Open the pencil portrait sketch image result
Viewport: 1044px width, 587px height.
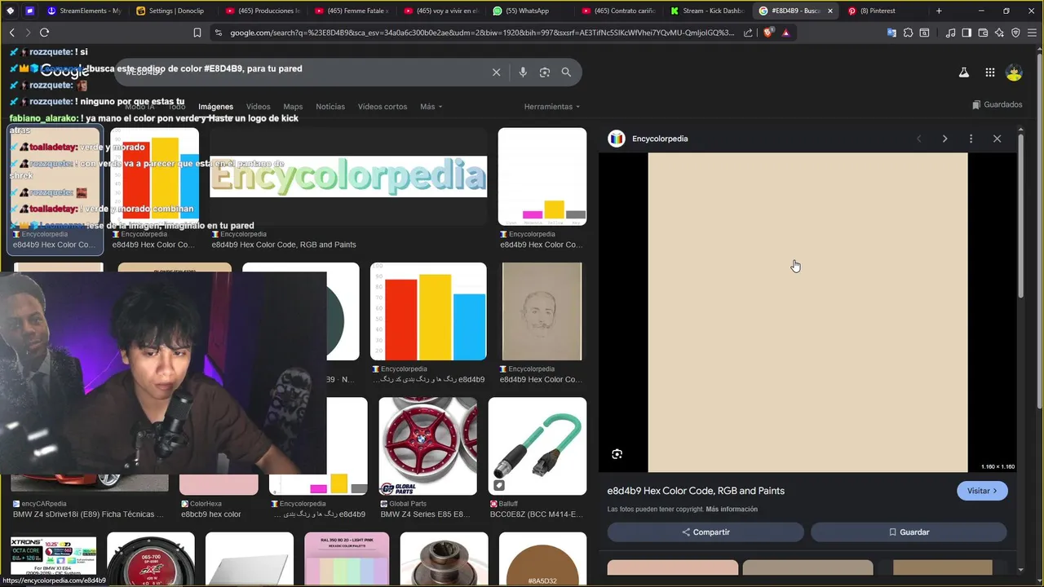pos(542,311)
